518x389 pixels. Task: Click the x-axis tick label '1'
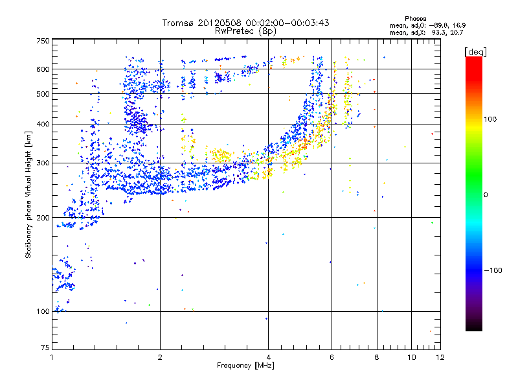point(52,357)
